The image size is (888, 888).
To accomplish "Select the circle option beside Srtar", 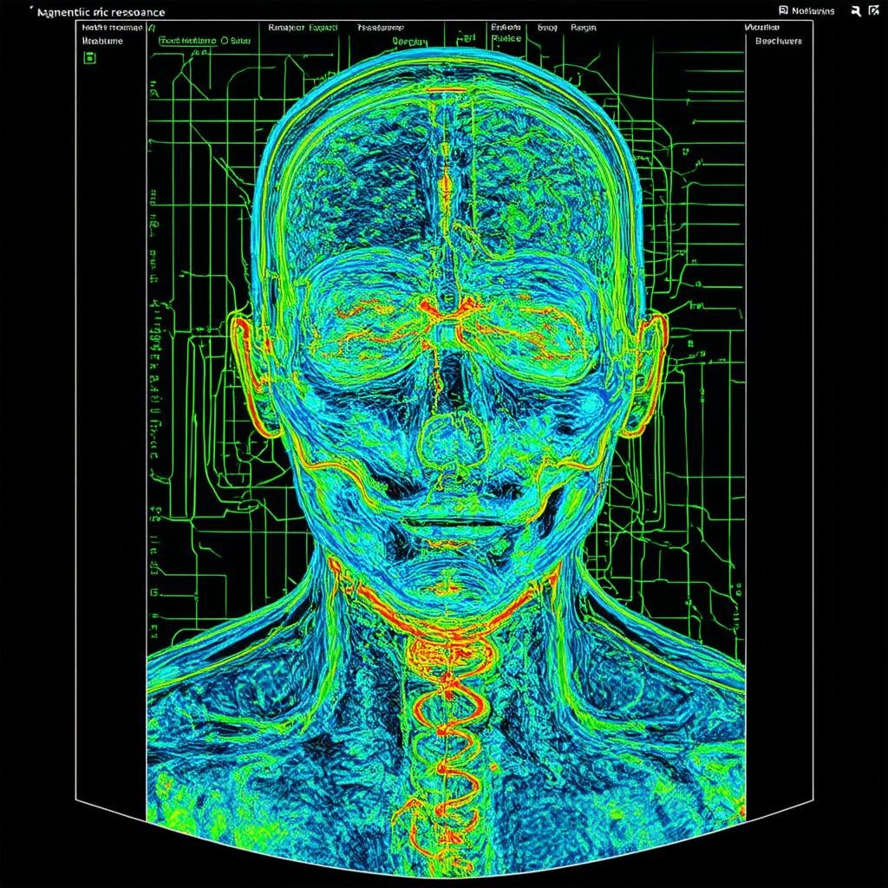I will pos(224,40).
